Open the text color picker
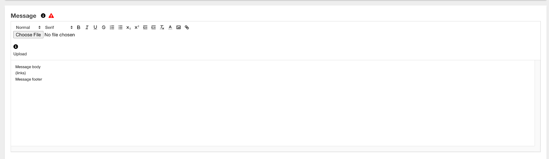Image resolution: width=549 pixels, height=159 pixels. click(x=170, y=27)
